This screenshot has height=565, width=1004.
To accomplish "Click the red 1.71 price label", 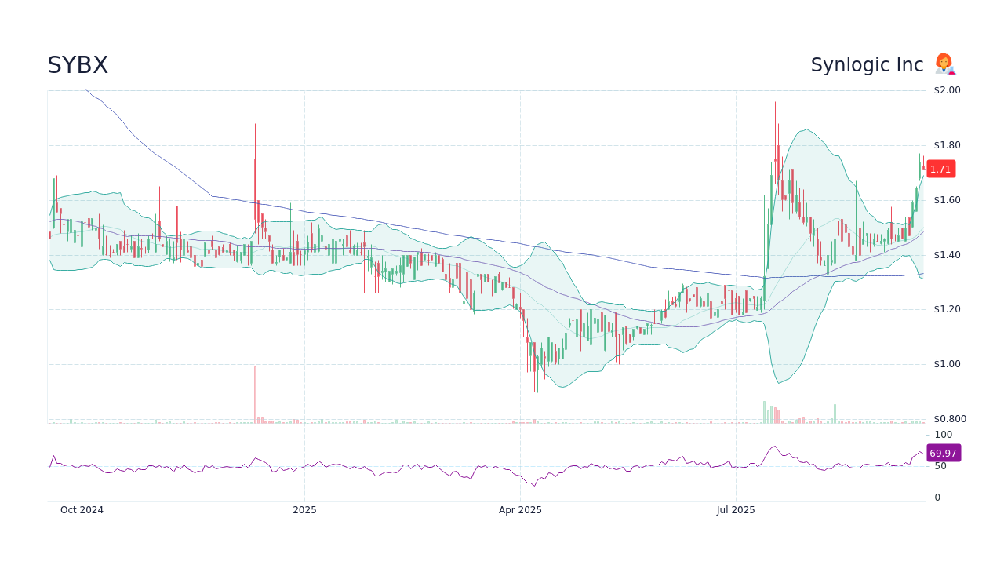I will tap(940, 169).
